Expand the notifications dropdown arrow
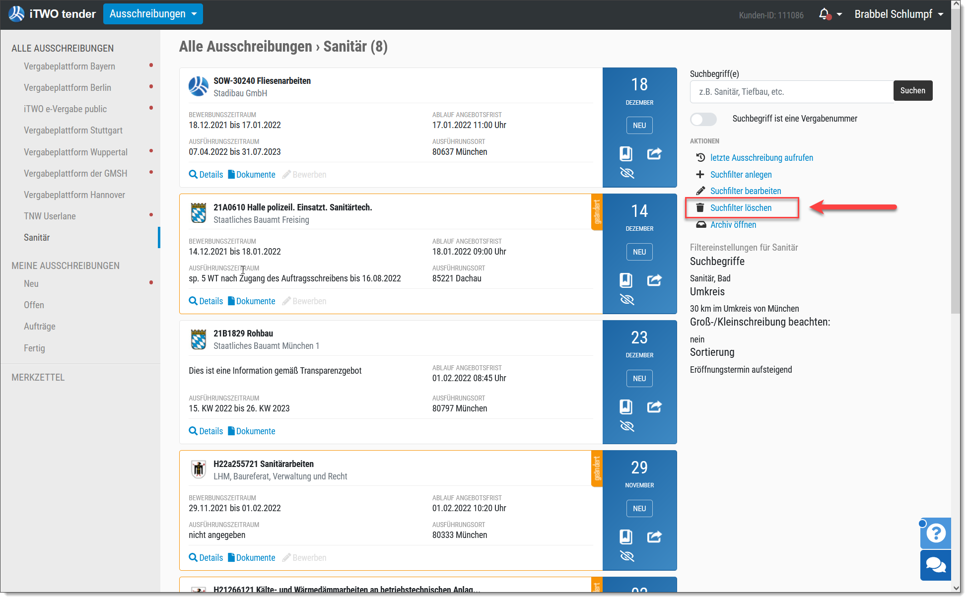 click(839, 14)
